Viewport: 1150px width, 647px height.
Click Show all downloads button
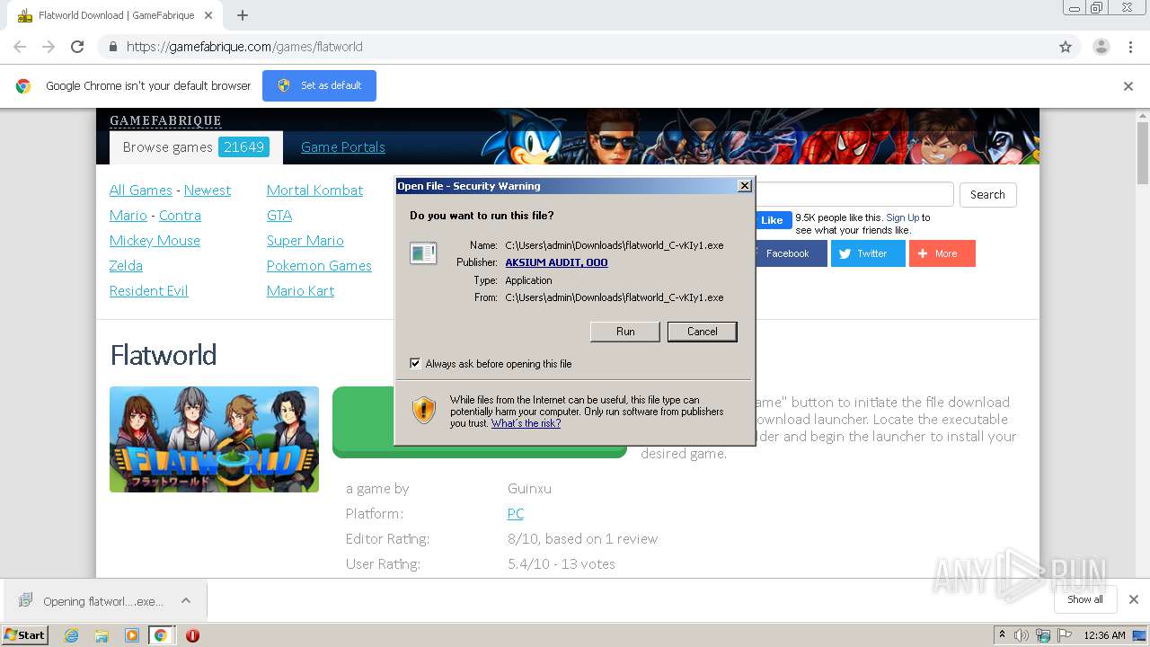click(x=1084, y=599)
